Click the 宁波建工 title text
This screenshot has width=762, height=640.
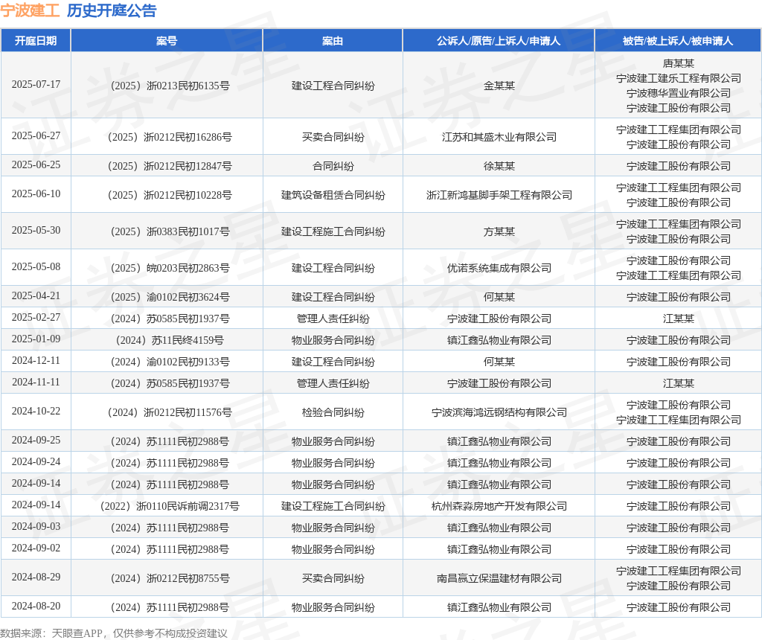point(30,10)
